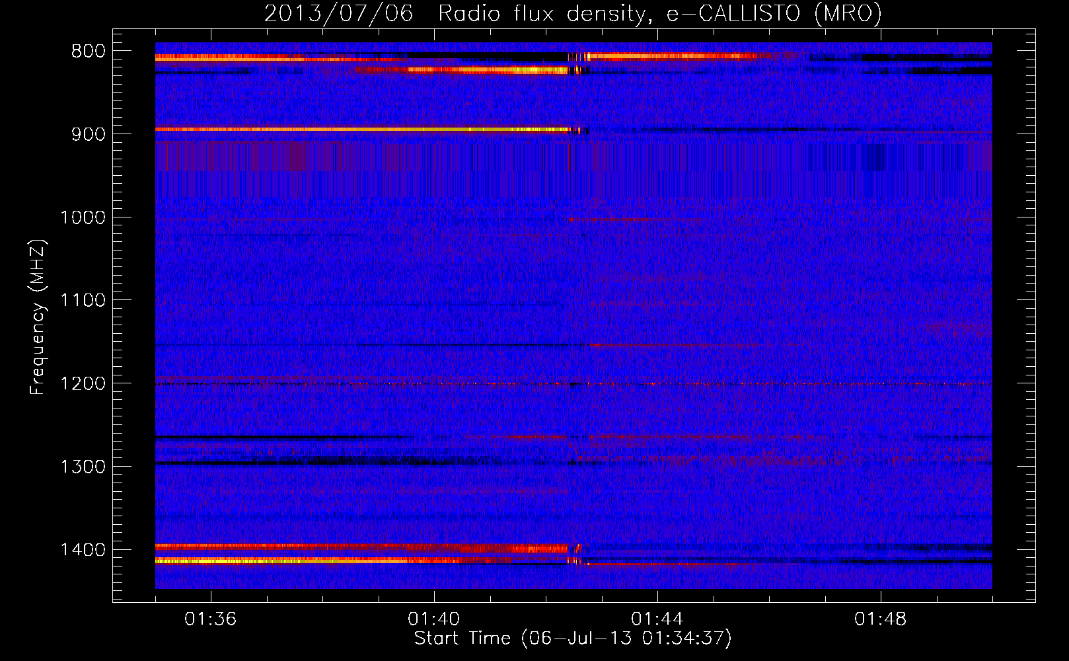Click the 1100 frequency tick label
Viewport: 1069px width, 661px height.
[83, 301]
